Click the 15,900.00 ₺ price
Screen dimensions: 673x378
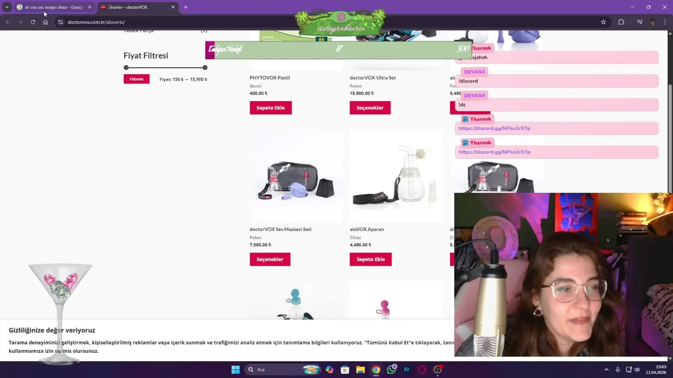pos(362,93)
